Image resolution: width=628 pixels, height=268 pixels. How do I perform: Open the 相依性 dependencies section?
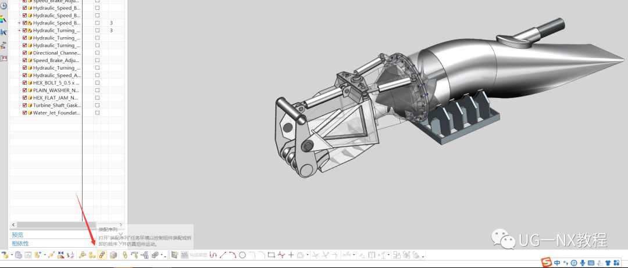(20, 243)
